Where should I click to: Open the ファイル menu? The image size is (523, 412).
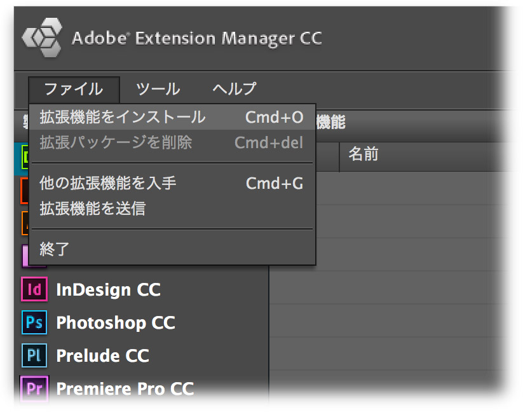click(x=74, y=90)
